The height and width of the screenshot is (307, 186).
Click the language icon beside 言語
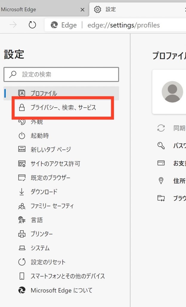point(22,220)
